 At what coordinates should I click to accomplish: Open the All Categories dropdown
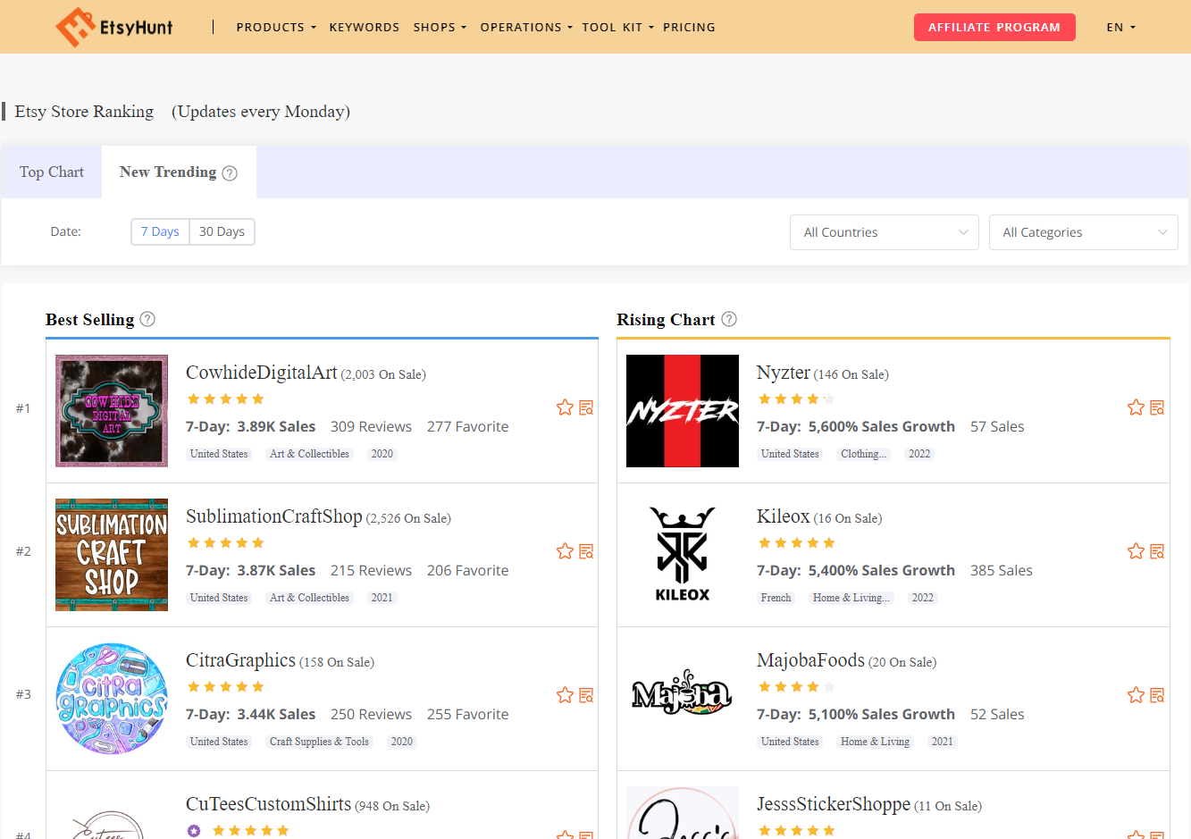click(x=1083, y=232)
